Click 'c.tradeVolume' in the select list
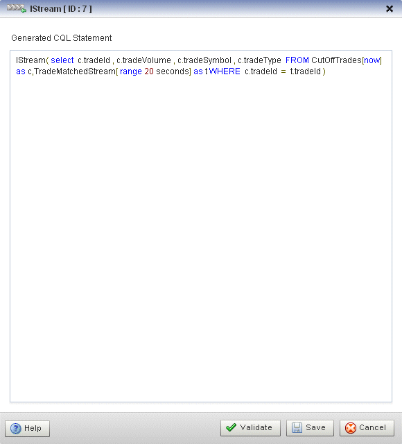402x444 pixels. click(x=143, y=60)
